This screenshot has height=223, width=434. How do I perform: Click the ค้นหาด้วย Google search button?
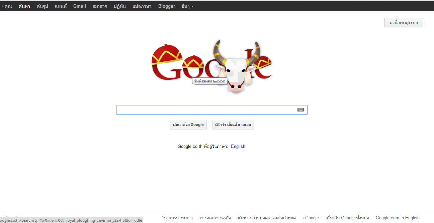[x=188, y=125]
